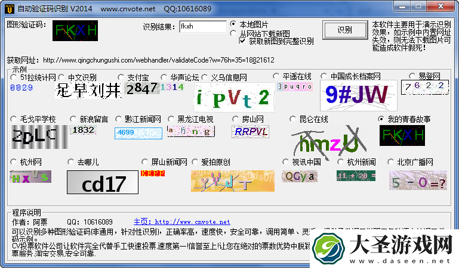Viewport: 459px width, 268px height.
Task: Select the 黔江新闻网 radio button
Action: 119,119
